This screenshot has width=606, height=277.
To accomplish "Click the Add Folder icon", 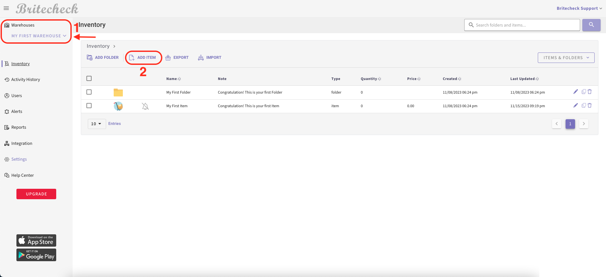I will click(x=90, y=58).
